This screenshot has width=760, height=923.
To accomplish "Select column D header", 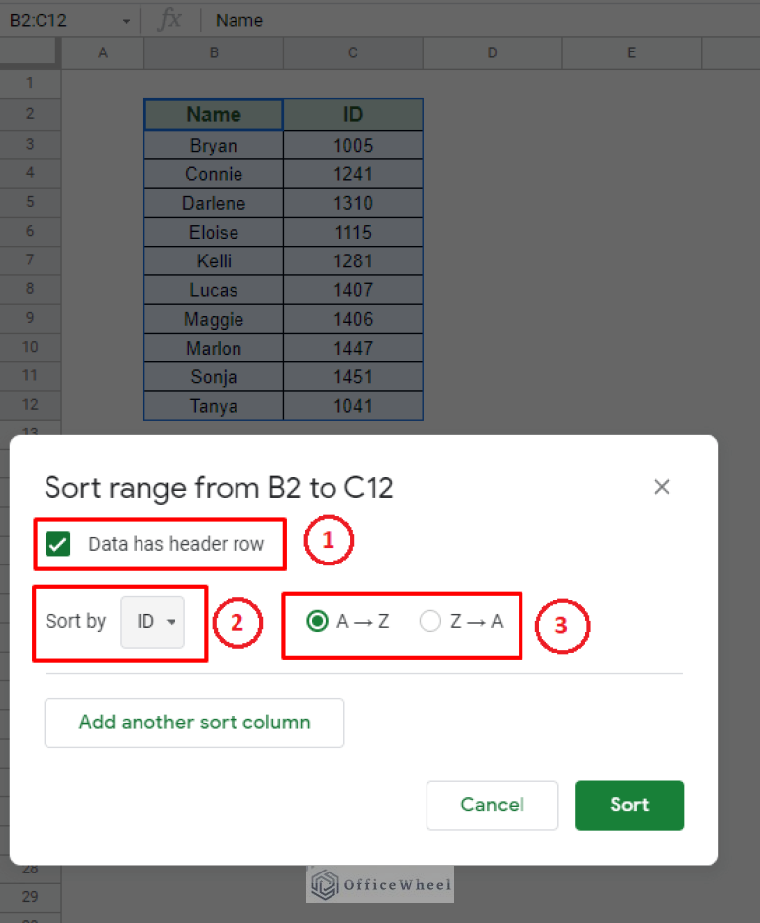I will tap(492, 53).
